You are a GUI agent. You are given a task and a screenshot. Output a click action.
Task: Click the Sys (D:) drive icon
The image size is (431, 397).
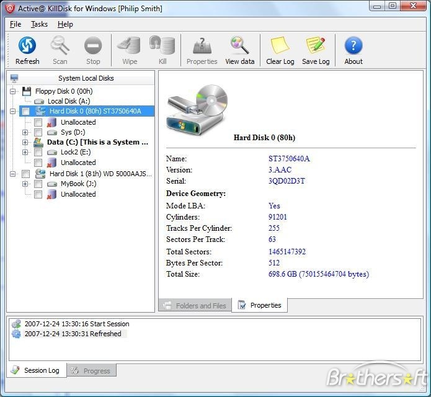point(52,133)
